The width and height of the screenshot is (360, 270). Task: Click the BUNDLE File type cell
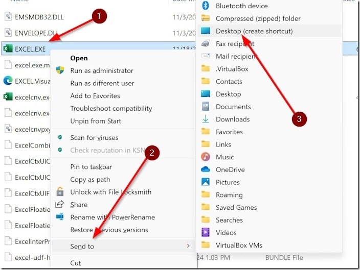click(x=284, y=258)
